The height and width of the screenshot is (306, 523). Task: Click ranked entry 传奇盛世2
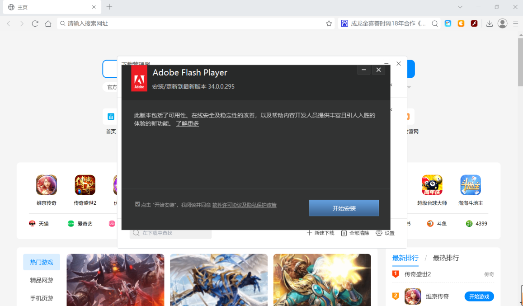click(418, 274)
